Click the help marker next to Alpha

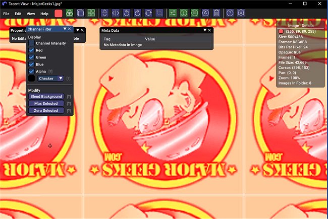[50, 71]
